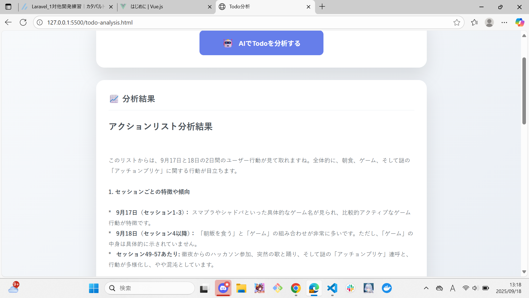Close the Todo分析 tab
This screenshot has height=298, width=529.
coord(309,7)
